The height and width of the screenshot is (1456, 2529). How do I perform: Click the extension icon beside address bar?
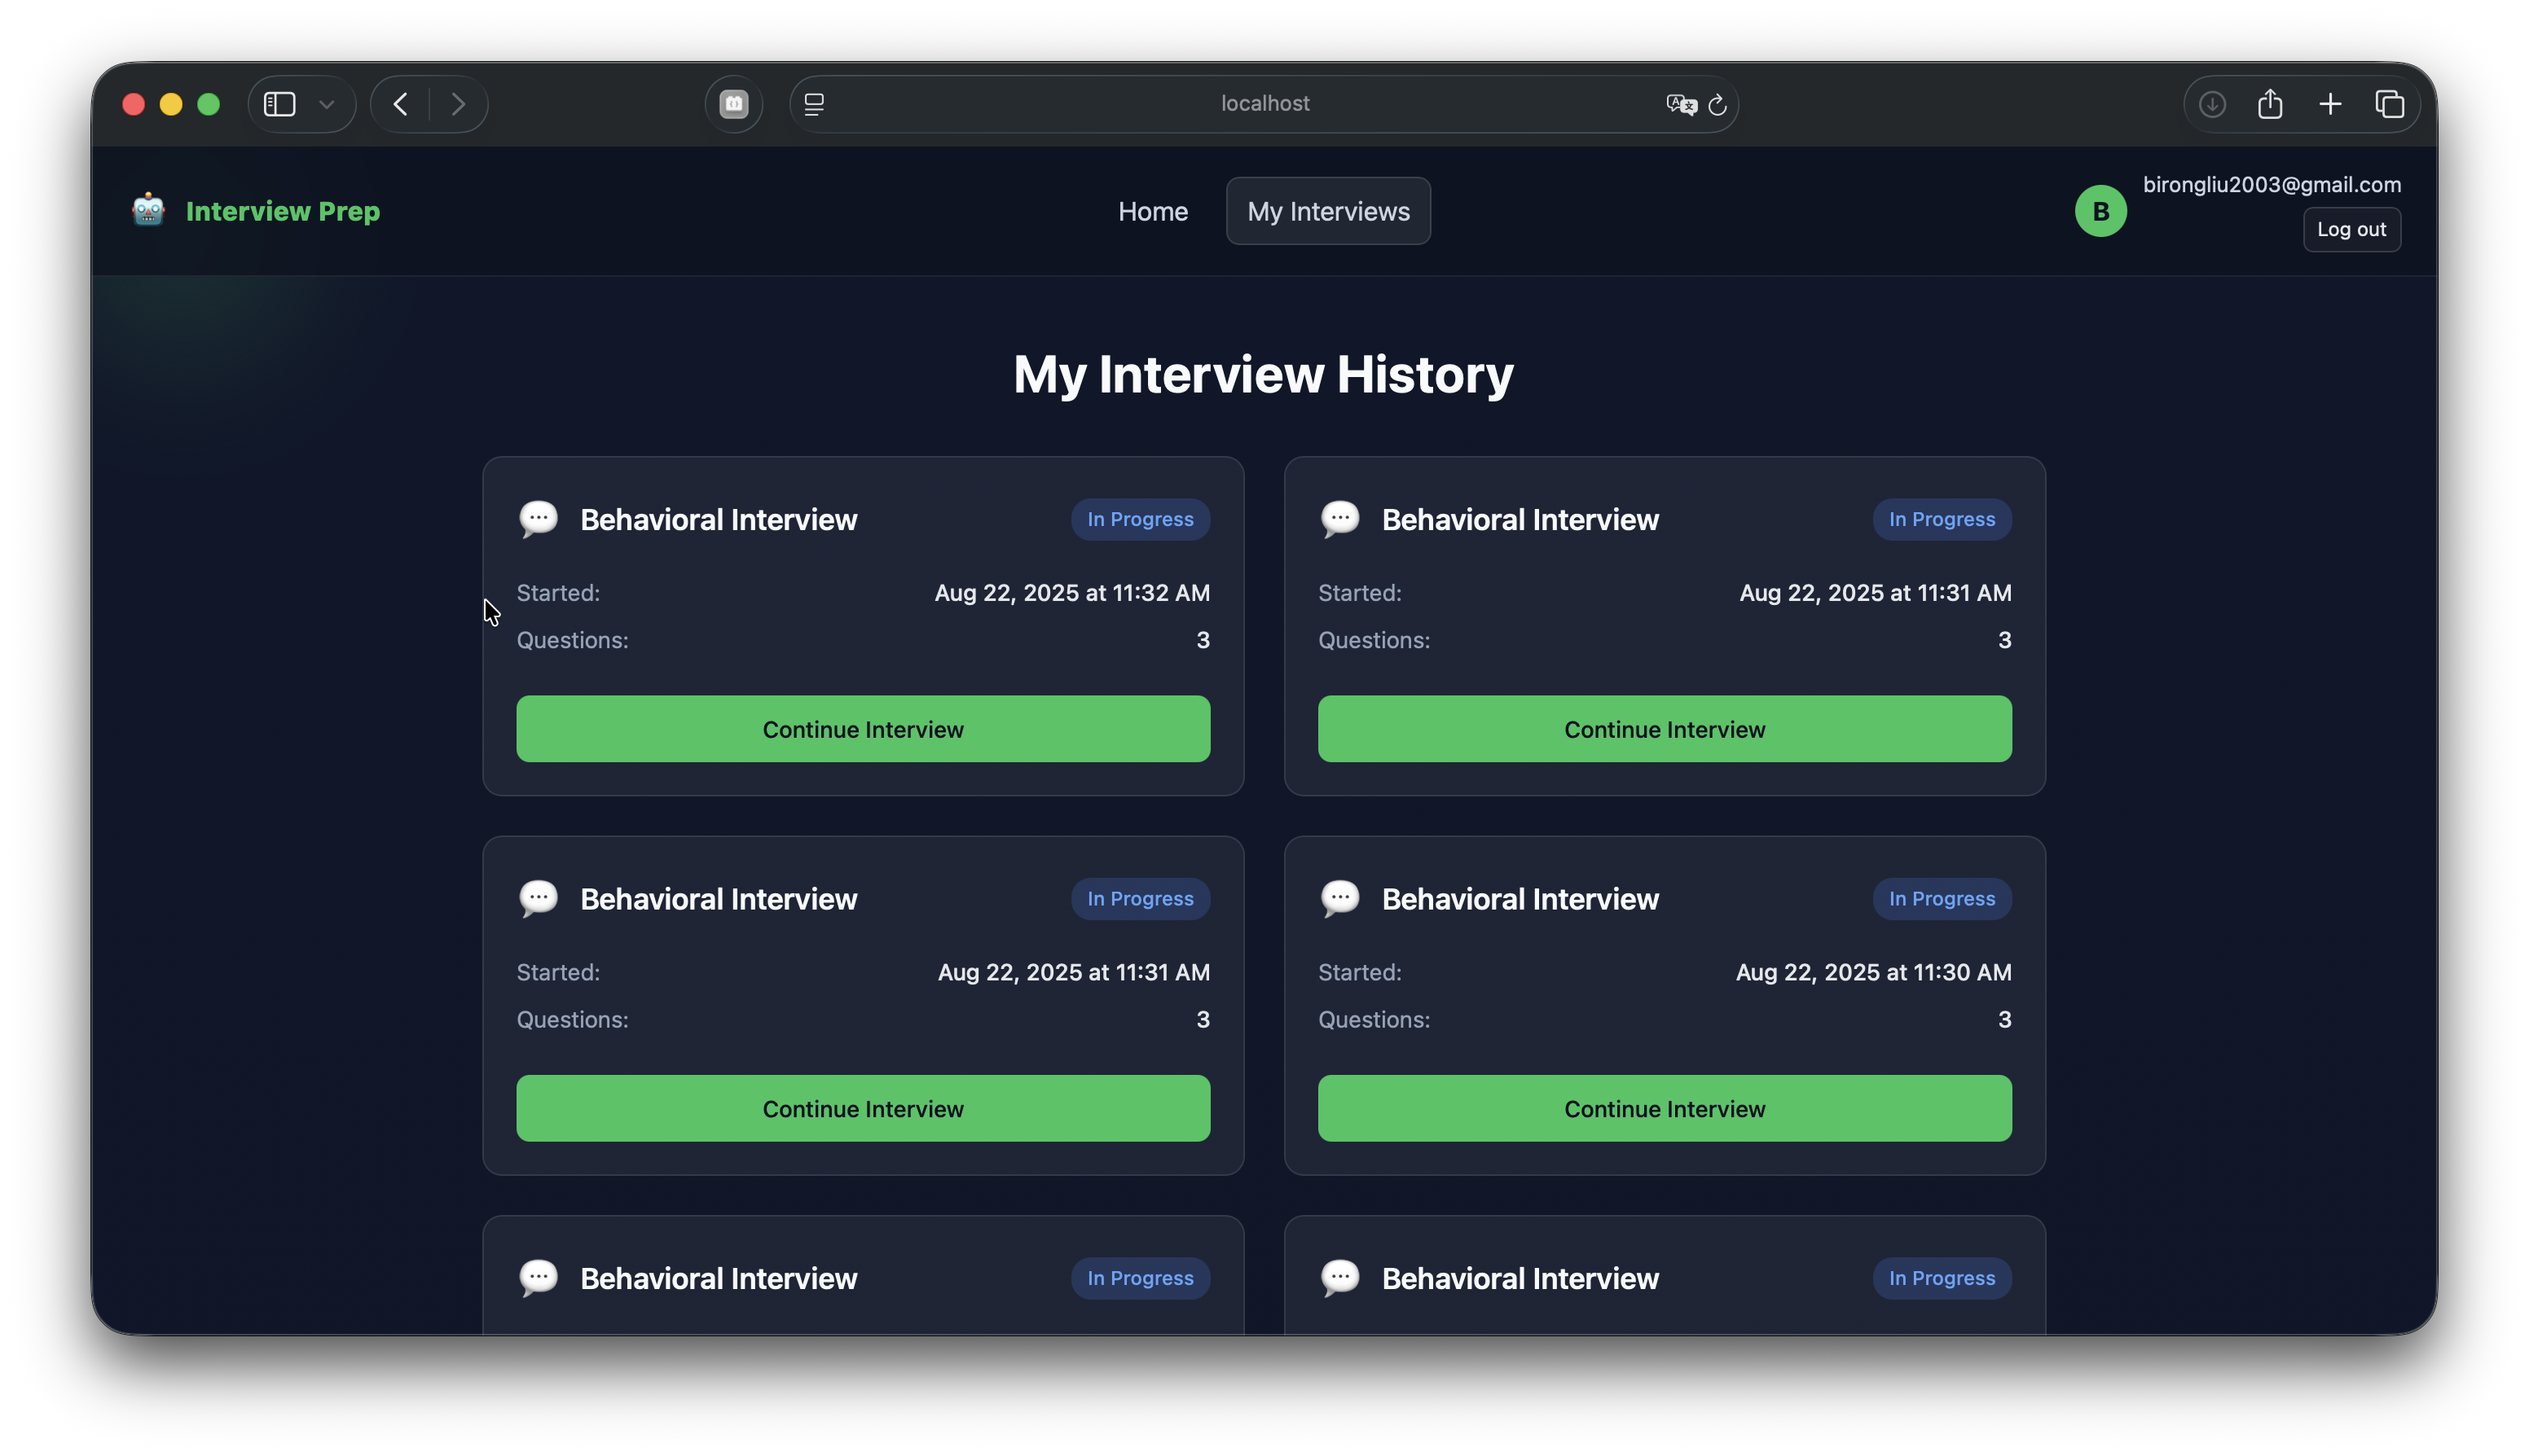[x=733, y=104]
